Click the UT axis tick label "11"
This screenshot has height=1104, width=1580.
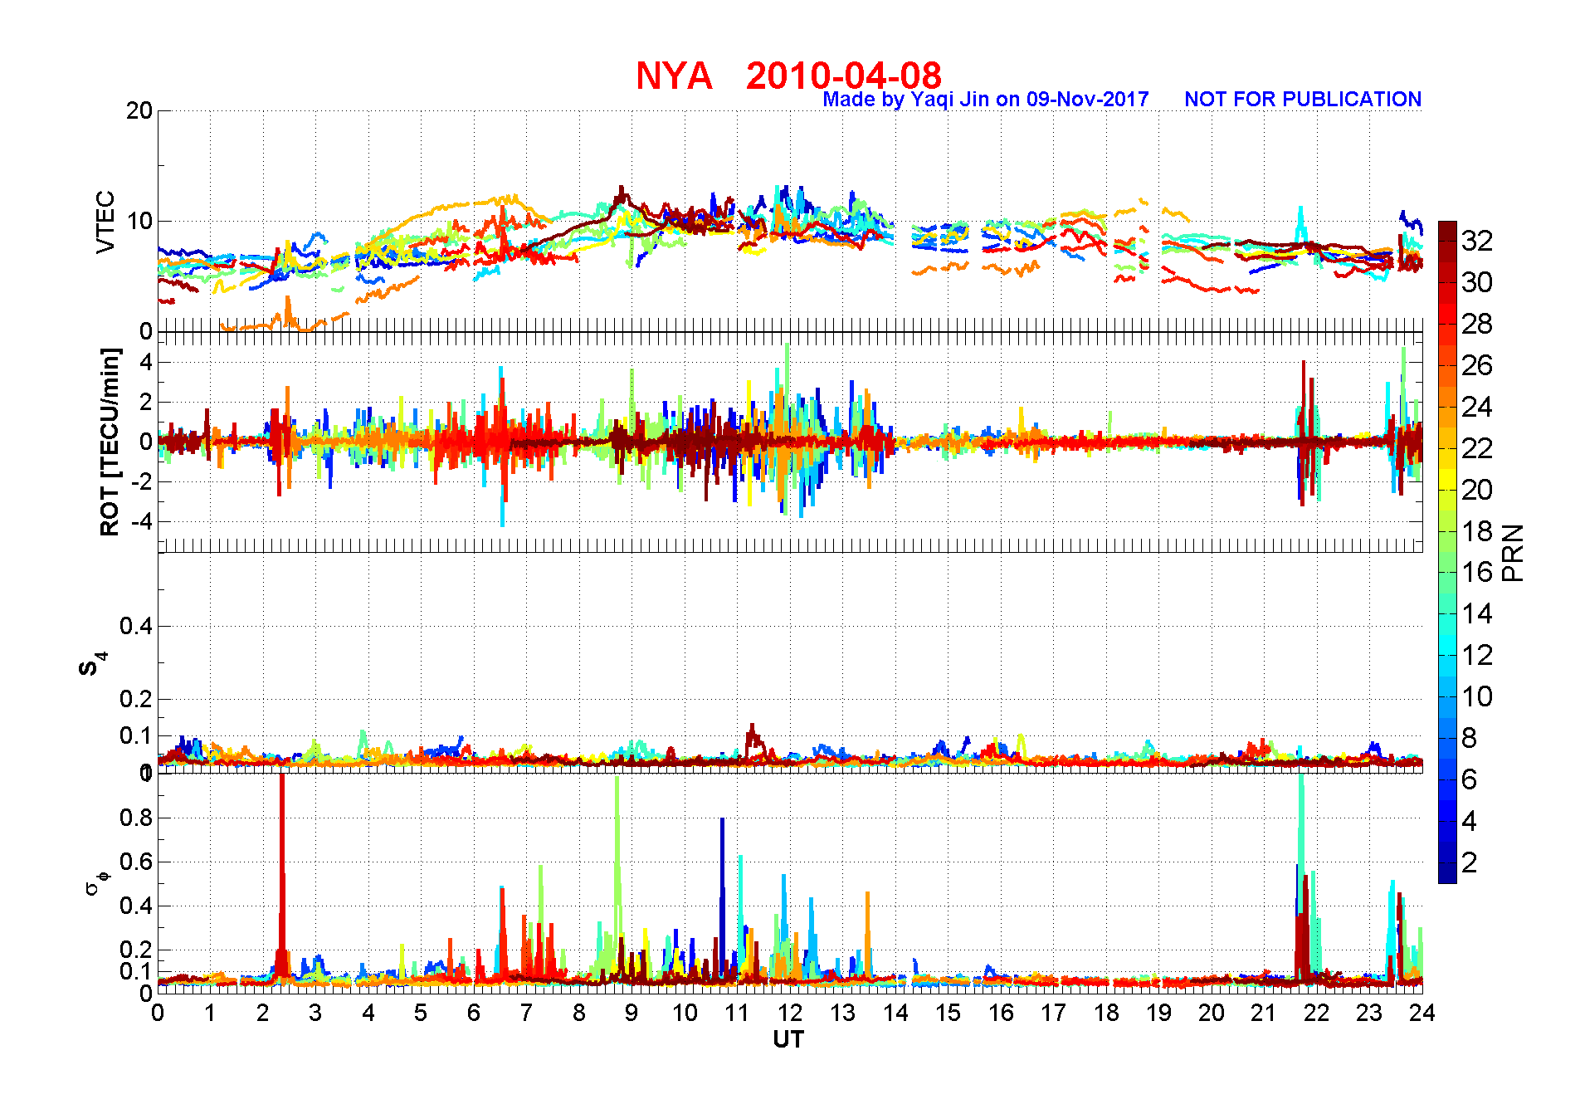tap(737, 1014)
